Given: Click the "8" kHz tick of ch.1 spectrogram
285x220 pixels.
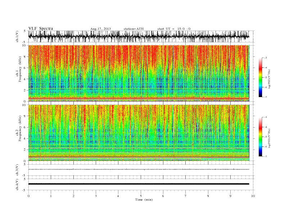Looking at the screenshot, I should click(25, 57).
